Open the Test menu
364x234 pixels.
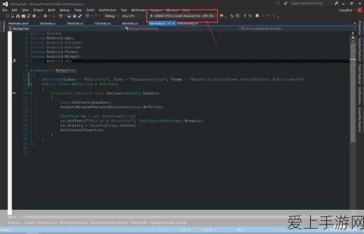tap(124, 10)
